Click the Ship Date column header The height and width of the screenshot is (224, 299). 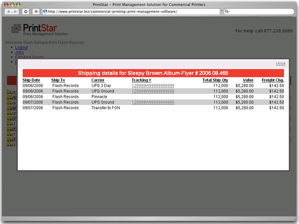pyautogui.click(x=31, y=80)
